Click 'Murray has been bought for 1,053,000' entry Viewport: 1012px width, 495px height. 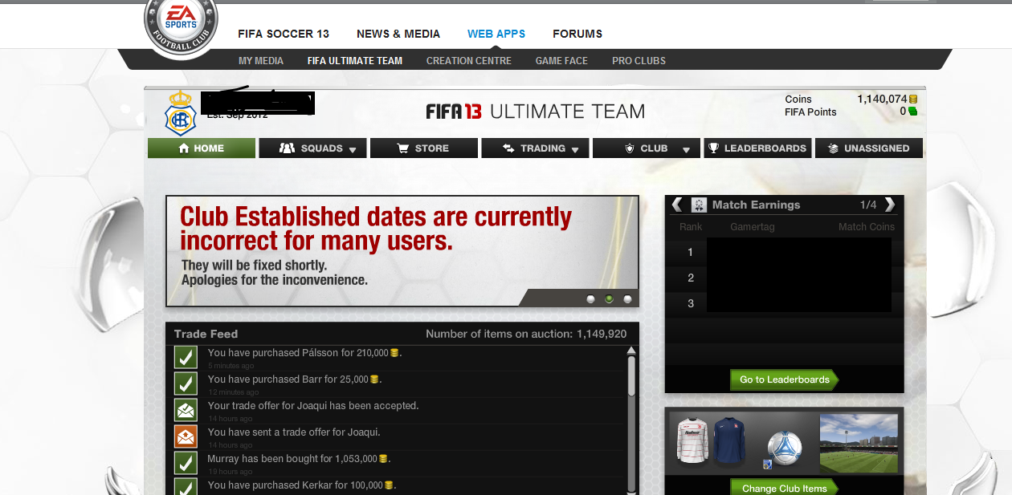point(300,459)
